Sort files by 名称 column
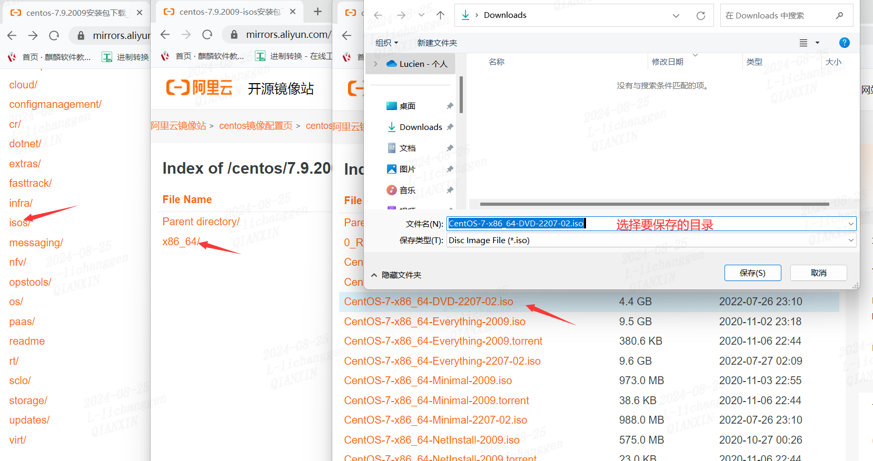This screenshot has width=873, height=461. click(x=497, y=62)
